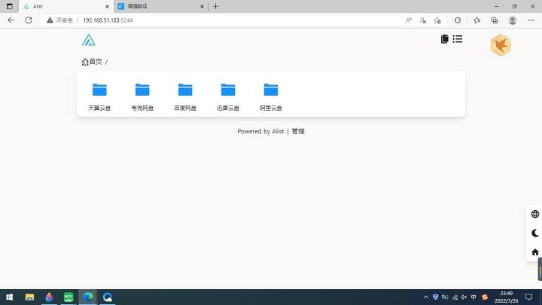Open a new browser tab
The image size is (542, 305).
[x=216, y=6]
